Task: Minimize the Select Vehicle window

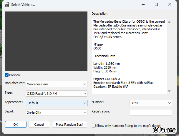Action: [143, 5]
